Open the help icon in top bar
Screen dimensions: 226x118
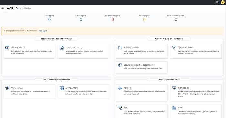[217, 2]
